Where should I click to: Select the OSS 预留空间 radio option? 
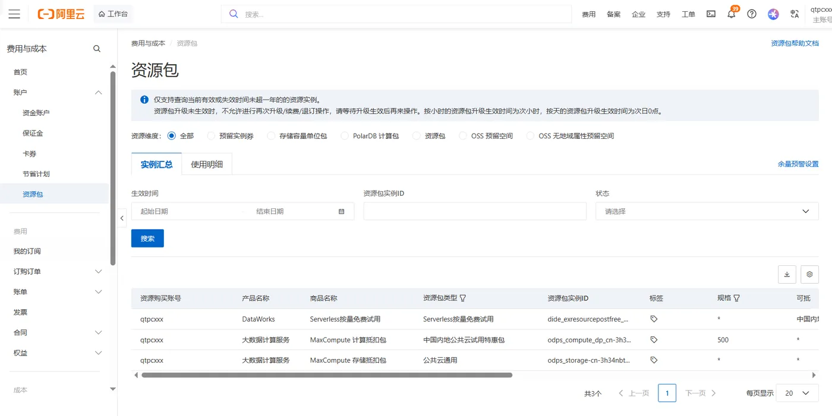coord(463,136)
